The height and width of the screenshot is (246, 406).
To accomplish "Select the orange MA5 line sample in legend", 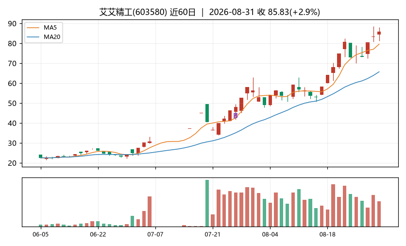I will pyautogui.click(x=33, y=28).
